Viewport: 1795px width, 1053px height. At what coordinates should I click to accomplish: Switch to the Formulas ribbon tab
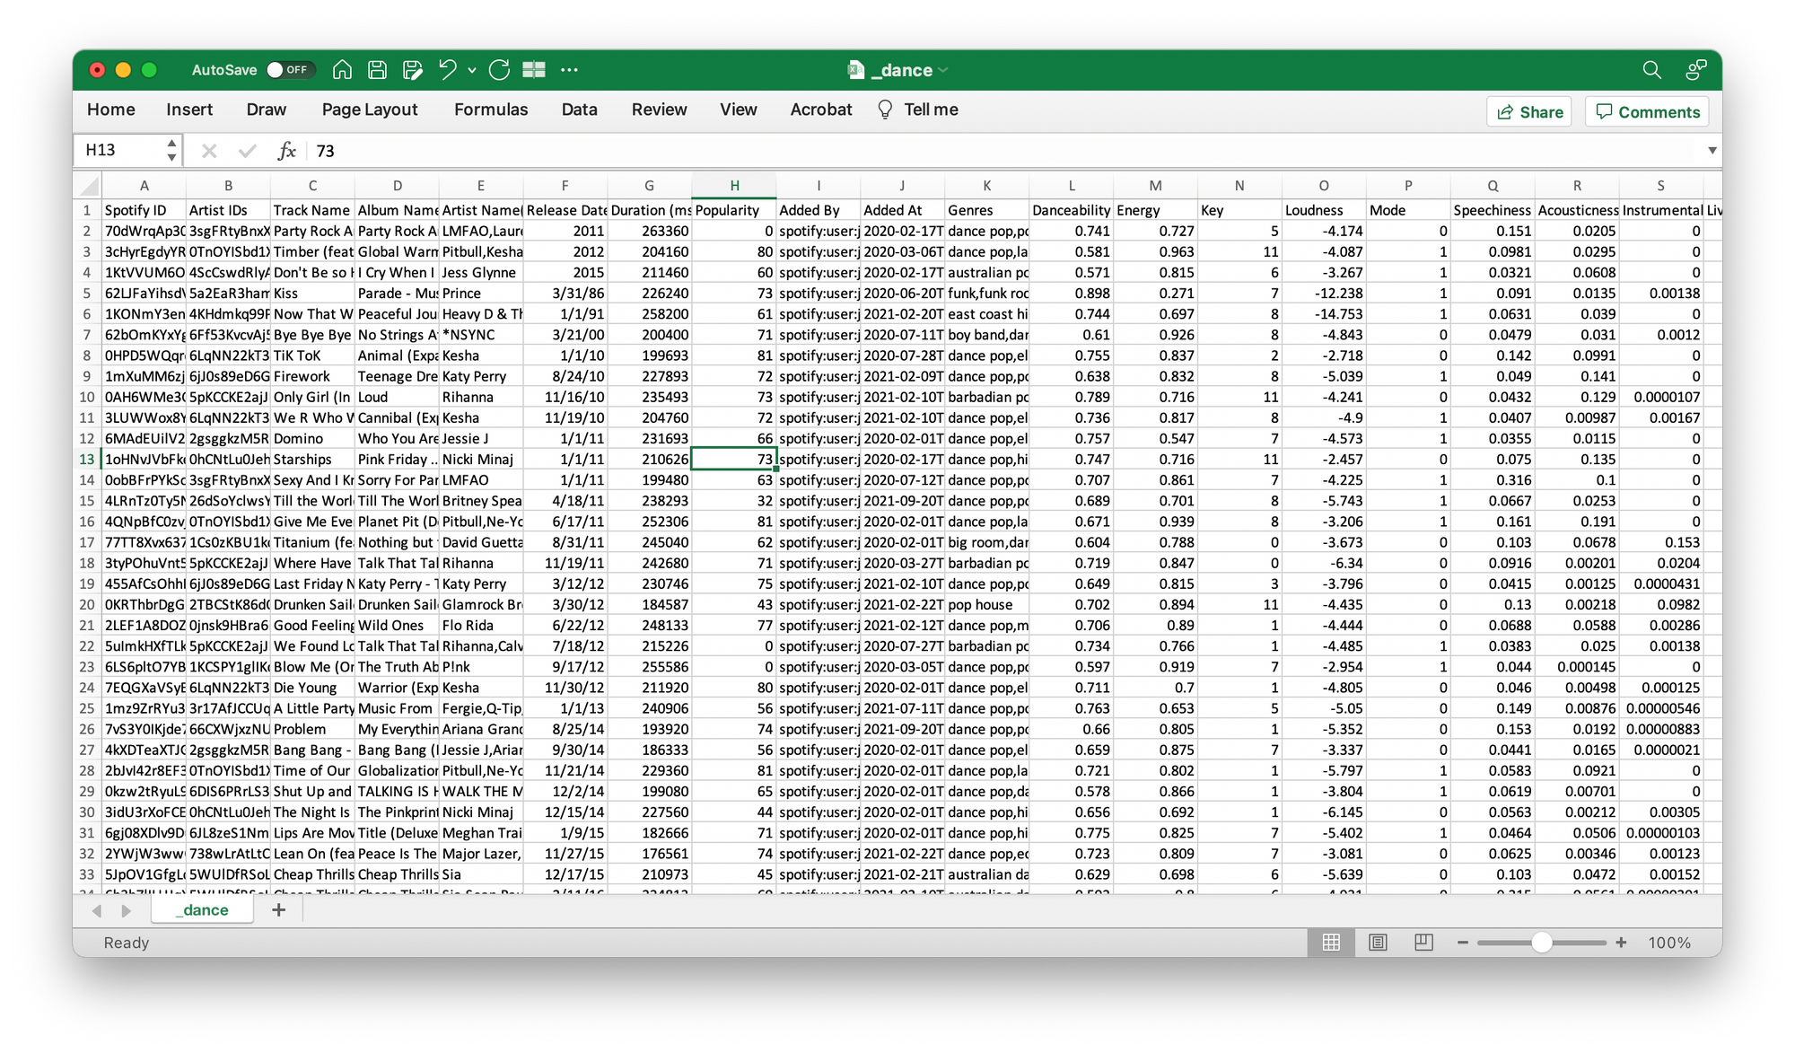coord(491,110)
